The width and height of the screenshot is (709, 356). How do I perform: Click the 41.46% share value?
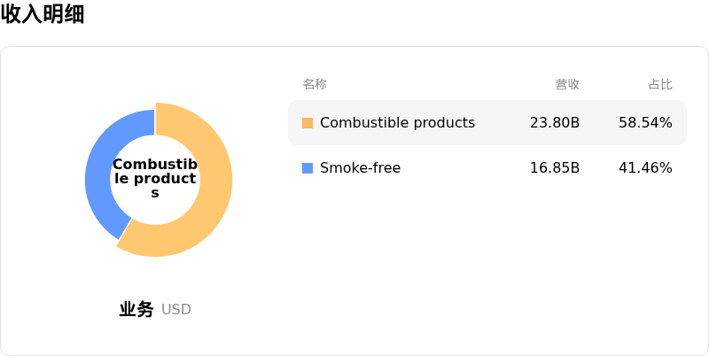tap(645, 168)
